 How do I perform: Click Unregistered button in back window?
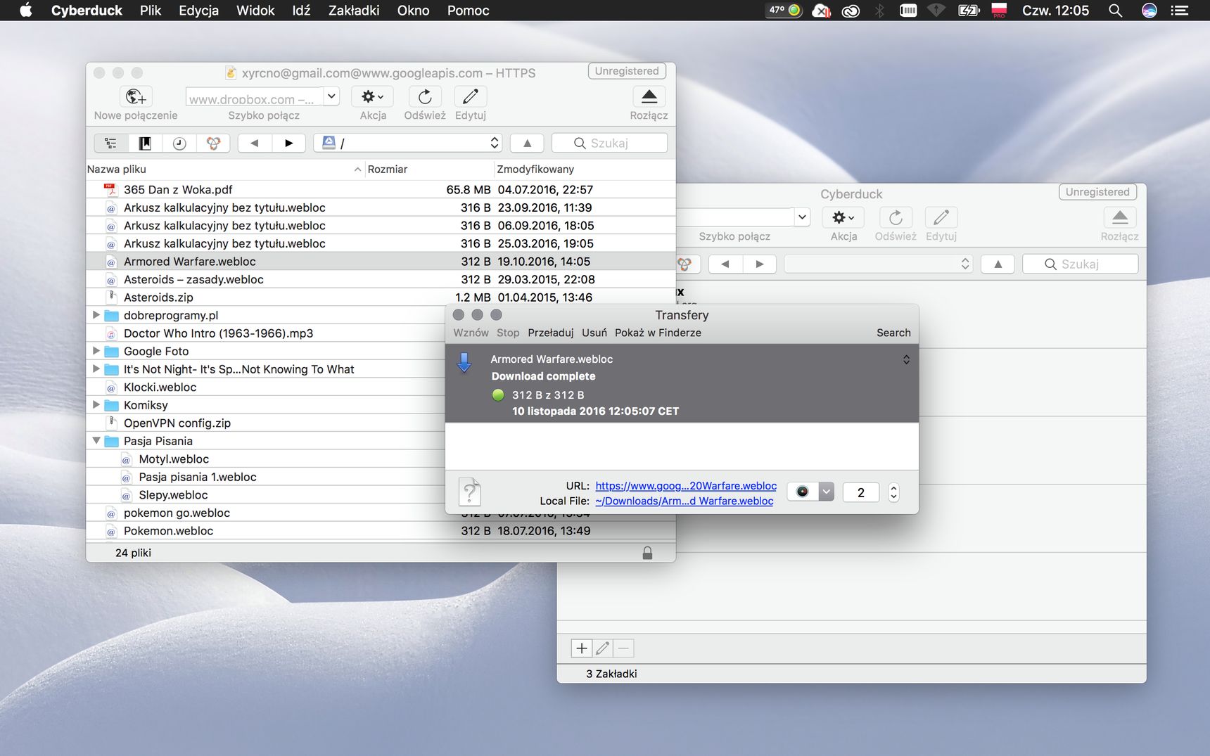pos(1097,192)
